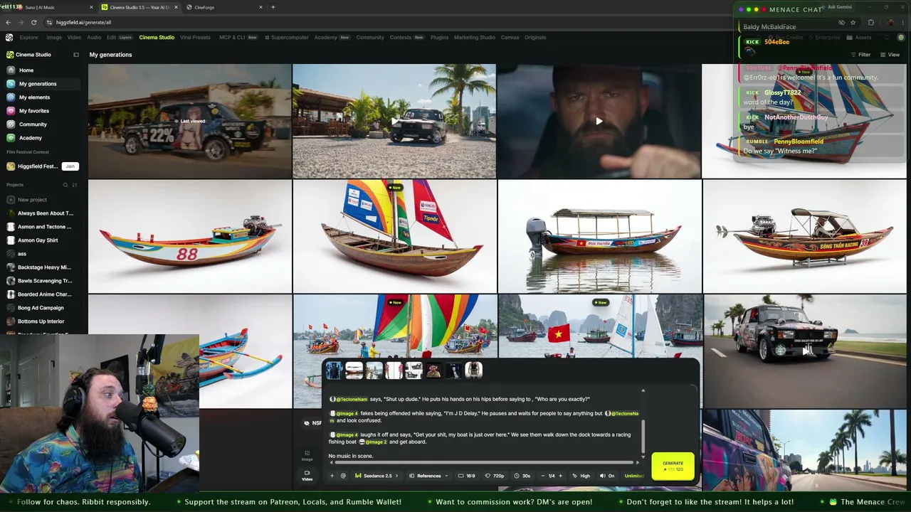Close the Suno AI Music tab

coord(91,7)
